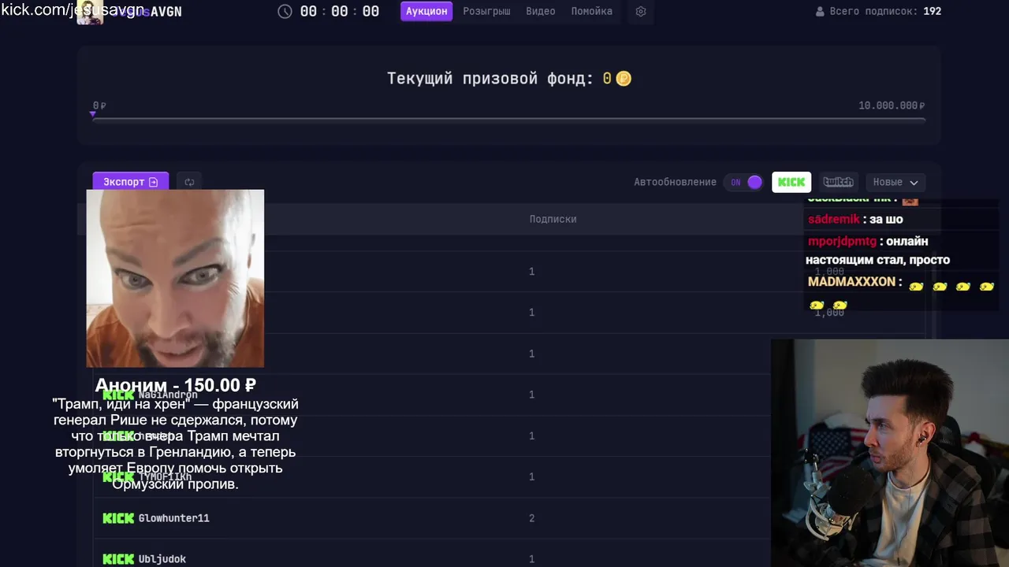Click the prize fund progress slider marker
Viewport: 1009px width, 567px height.
[x=93, y=115]
